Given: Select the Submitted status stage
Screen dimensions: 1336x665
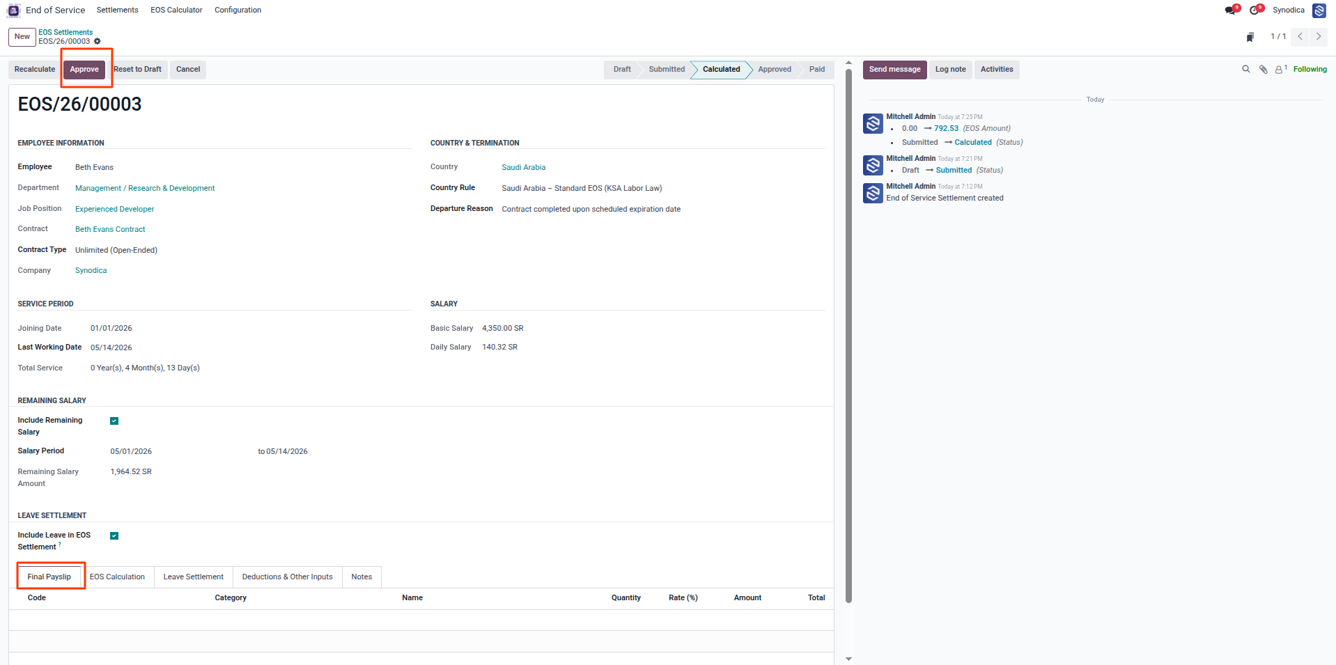Looking at the screenshot, I should click(x=667, y=69).
